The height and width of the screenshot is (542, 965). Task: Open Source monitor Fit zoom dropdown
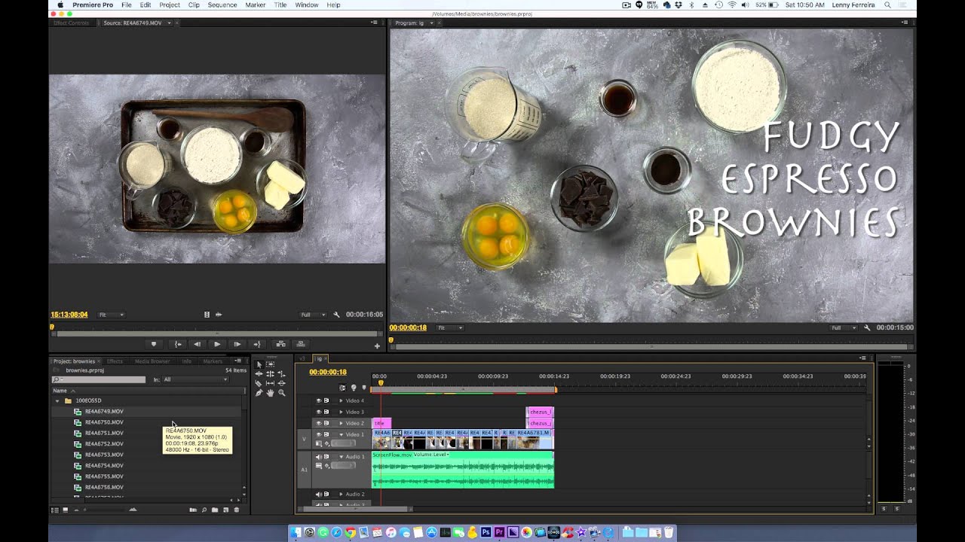click(x=112, y=315)
